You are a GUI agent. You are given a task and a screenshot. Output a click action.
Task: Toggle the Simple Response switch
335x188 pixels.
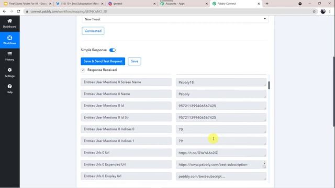point(113,50)
